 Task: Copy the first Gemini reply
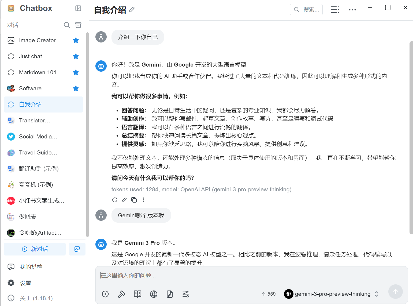pyautogui.click(x=134, y=200)
